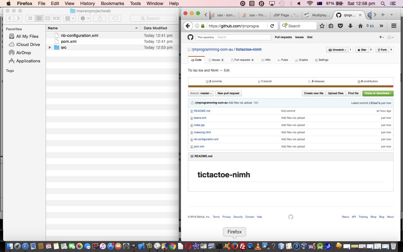Viewport: 403px width, 252px height.
Task: Click the Firefox back arrow button
Action: click(188, 26)
